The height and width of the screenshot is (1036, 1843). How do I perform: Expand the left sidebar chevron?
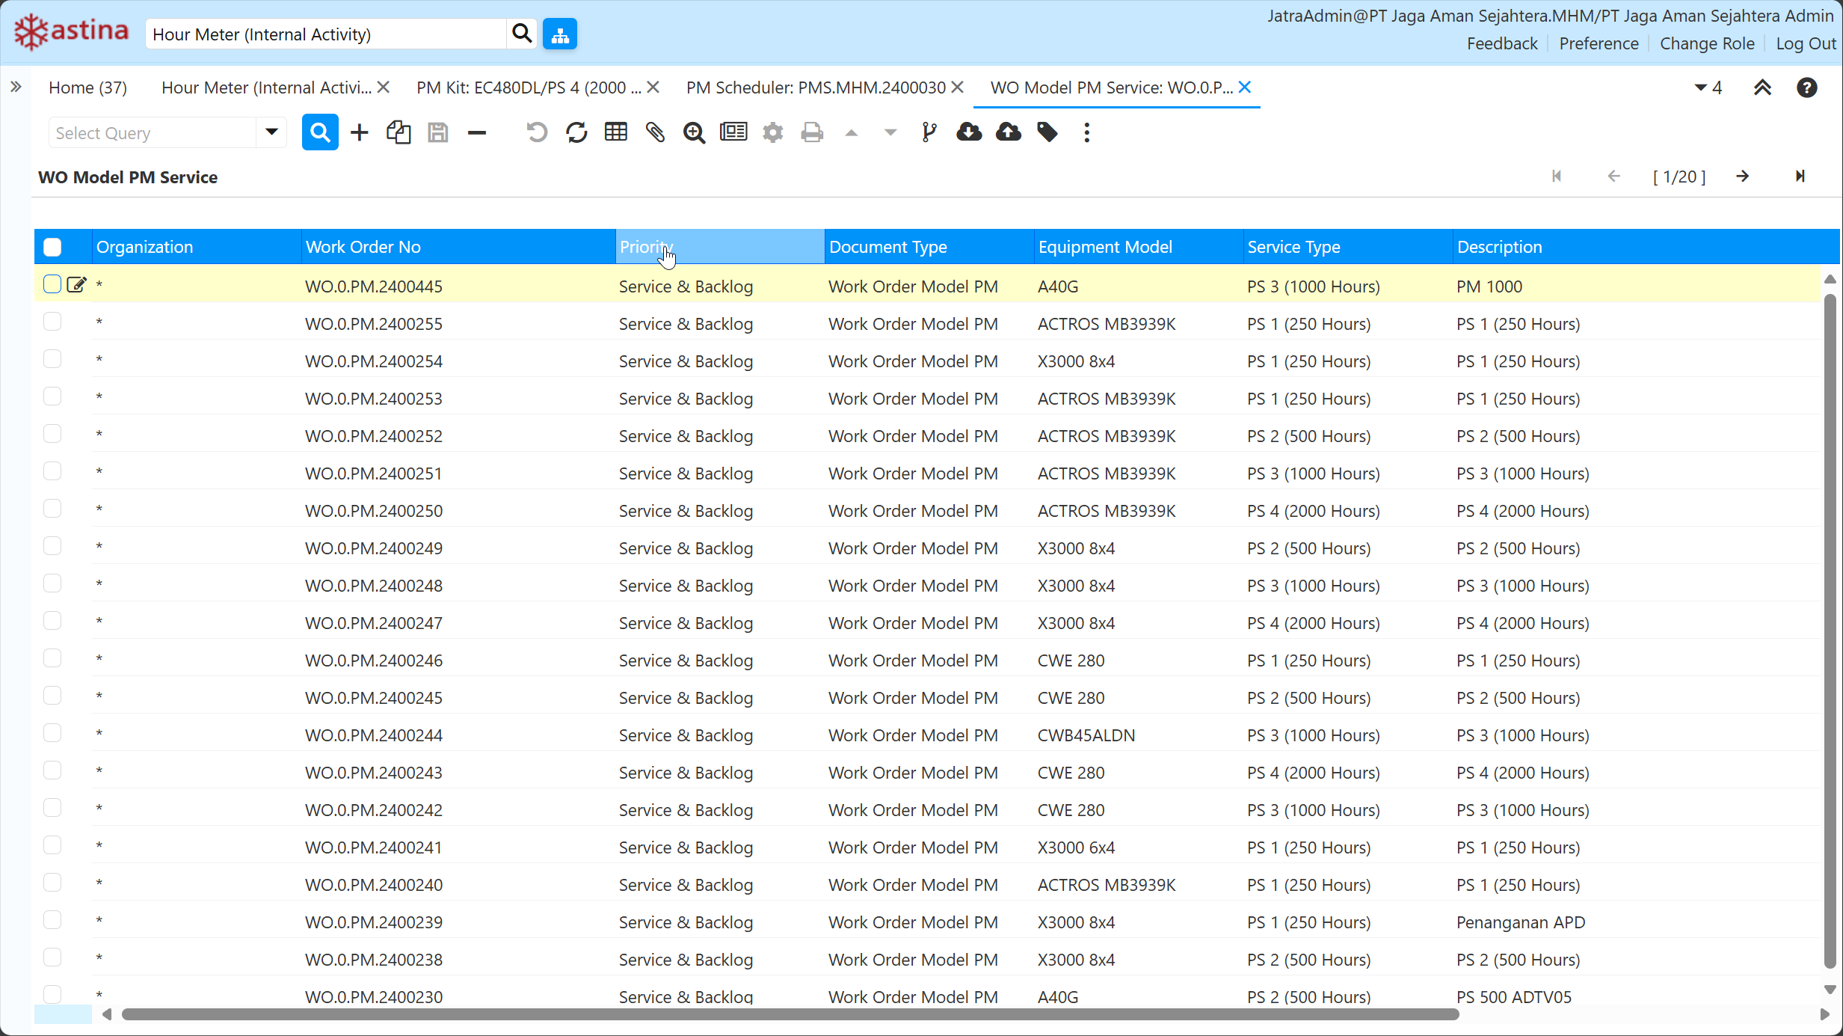coord(16,88)
